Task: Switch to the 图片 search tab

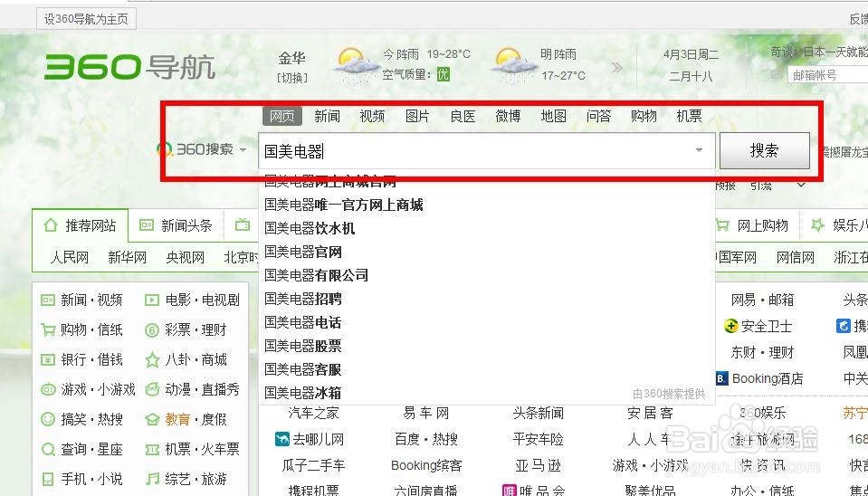Action: point(417,116)
